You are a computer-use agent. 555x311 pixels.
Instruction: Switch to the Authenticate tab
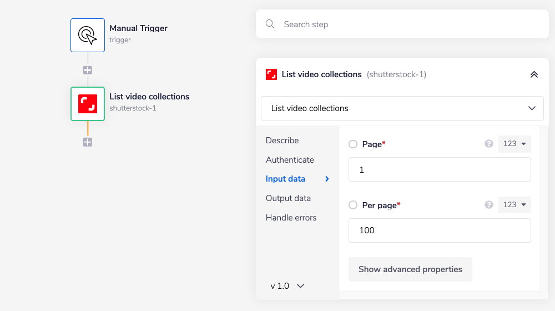pos(290,160)
